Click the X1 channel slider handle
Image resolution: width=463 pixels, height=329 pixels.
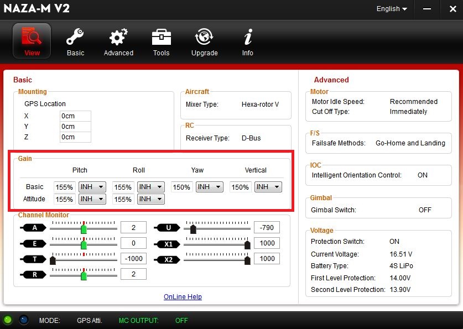[x=247, y=244]
